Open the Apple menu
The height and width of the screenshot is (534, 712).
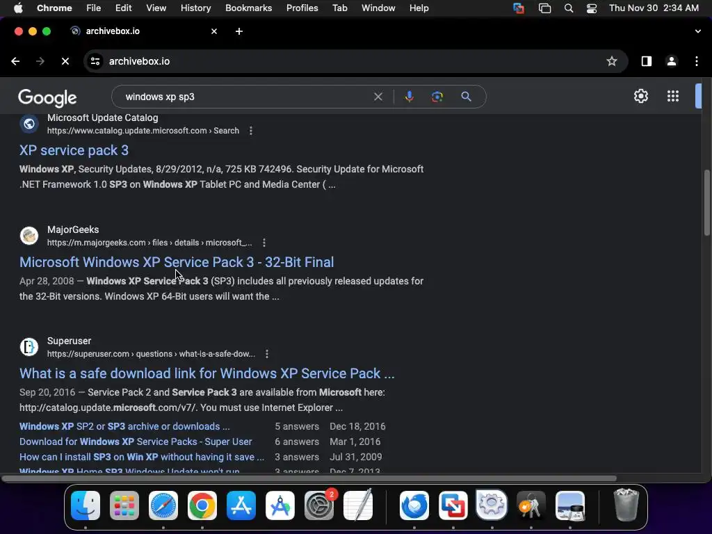(x=18, y=8)
